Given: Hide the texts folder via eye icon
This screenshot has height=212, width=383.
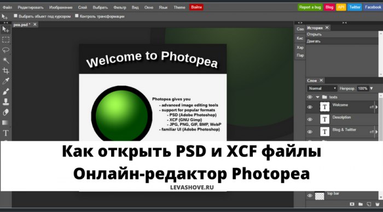Looking at the screenshot, I should [x=310, y=97].
